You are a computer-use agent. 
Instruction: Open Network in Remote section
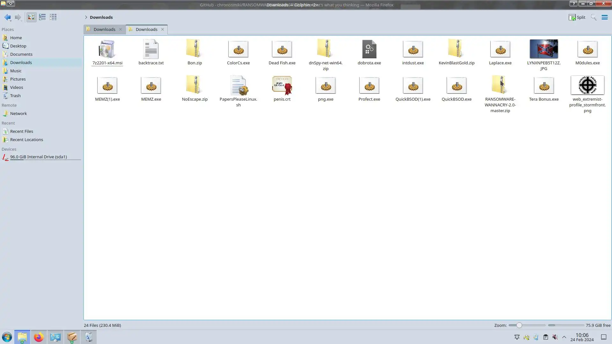click(18, 113)
